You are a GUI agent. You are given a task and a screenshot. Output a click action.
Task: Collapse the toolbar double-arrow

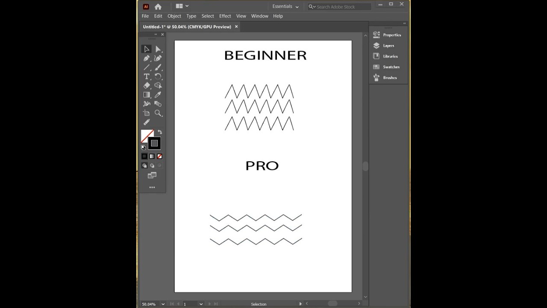point(156,34)
